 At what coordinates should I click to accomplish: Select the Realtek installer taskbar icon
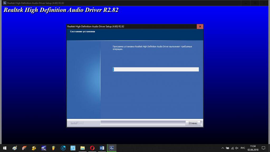tap(112, 148)
